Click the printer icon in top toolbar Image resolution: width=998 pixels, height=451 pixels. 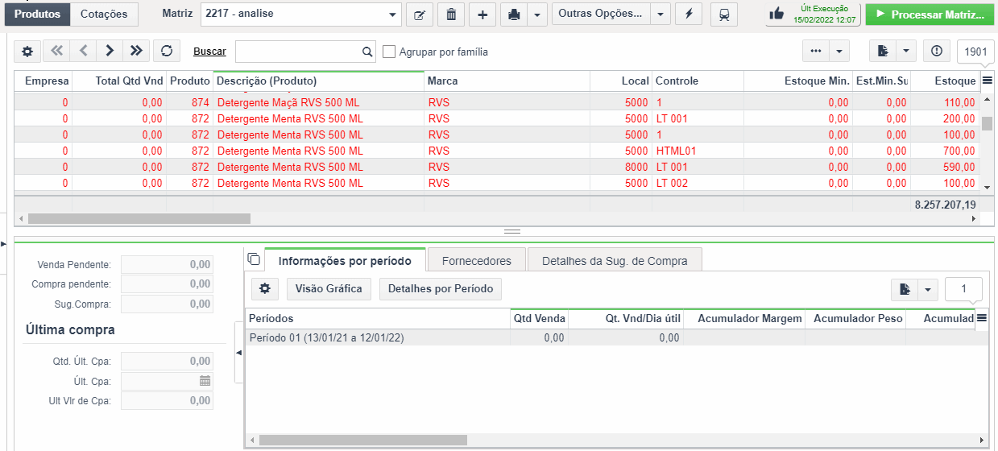coord(514,14)
